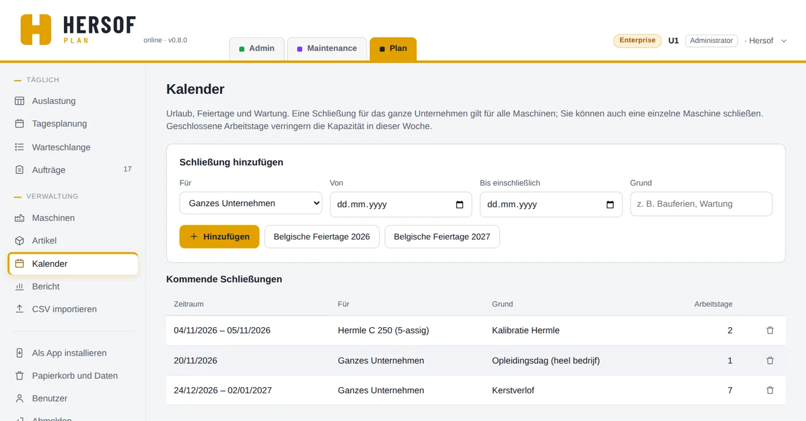
Task: Click the Von date input field
Action: (401, 204)
